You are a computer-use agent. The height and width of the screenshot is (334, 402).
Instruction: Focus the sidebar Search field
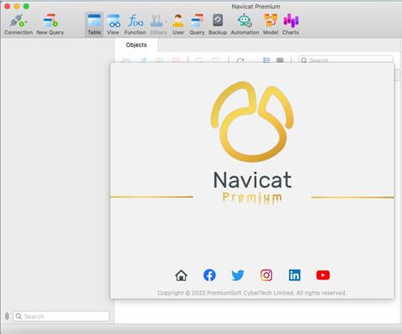coord(61,316)
